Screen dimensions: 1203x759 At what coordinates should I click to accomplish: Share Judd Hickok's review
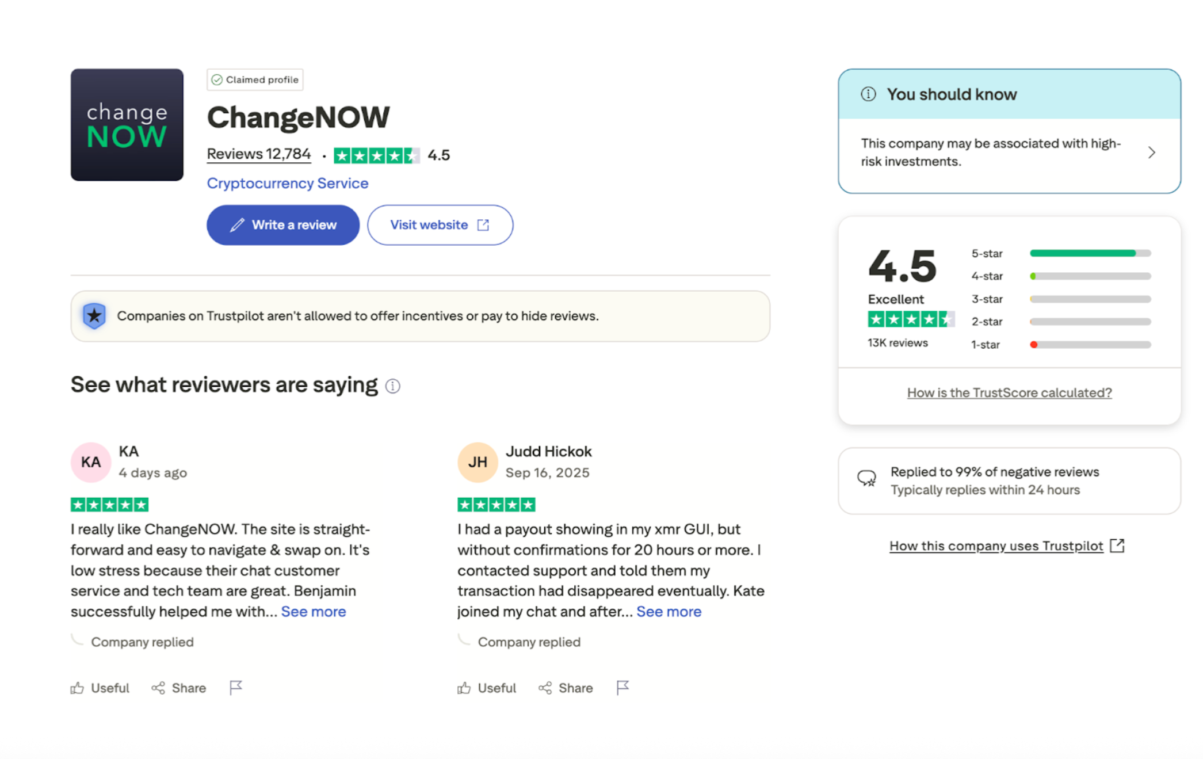(x=566, y=688)
